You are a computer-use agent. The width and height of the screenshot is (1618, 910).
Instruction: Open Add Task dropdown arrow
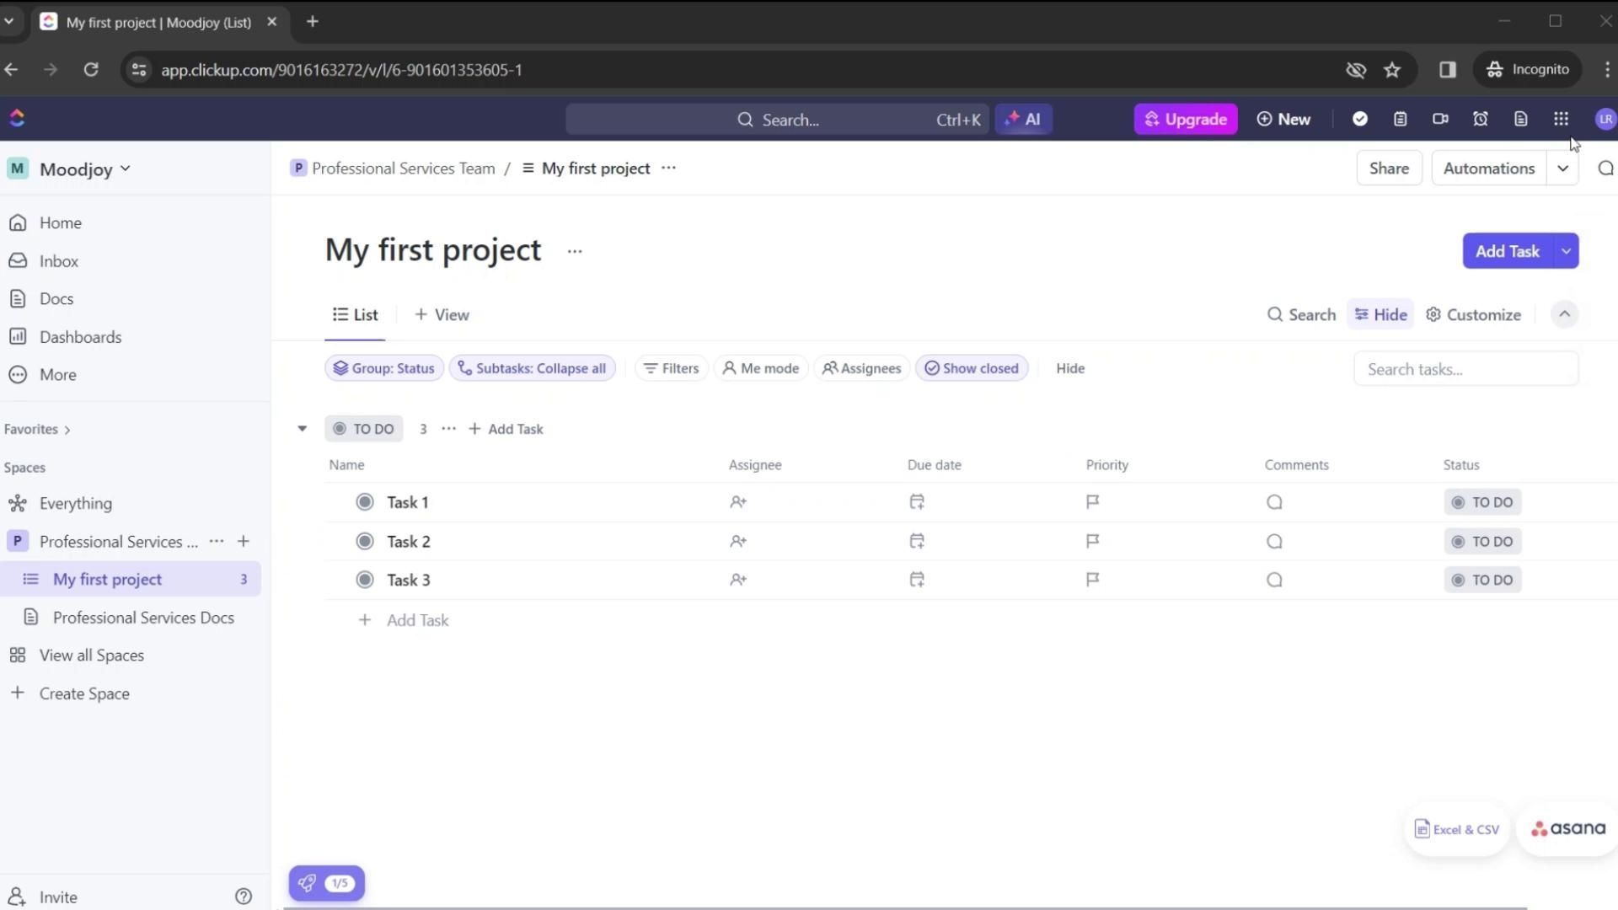coord(1566,251)
